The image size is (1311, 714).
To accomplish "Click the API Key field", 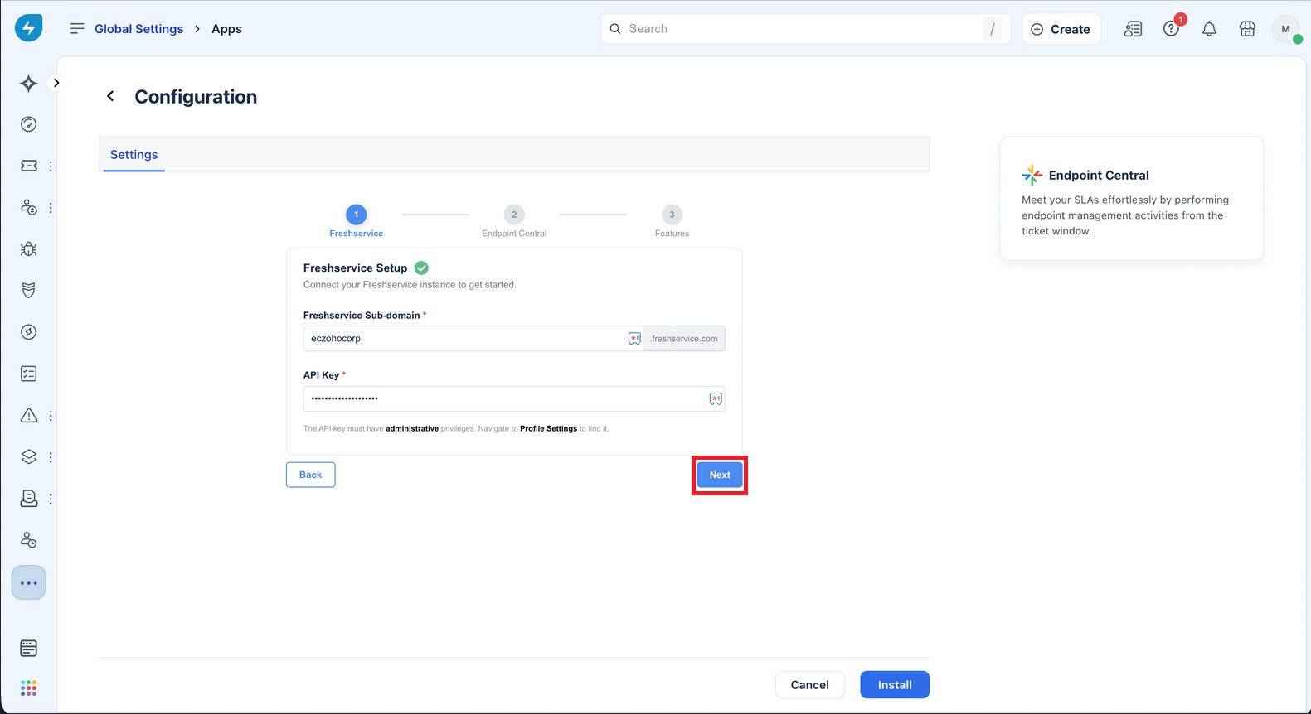I will click(514, 398).
